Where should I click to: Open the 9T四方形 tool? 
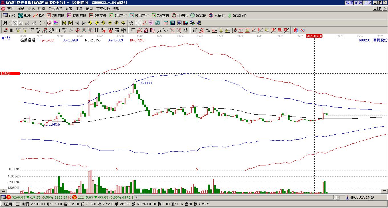139,15
